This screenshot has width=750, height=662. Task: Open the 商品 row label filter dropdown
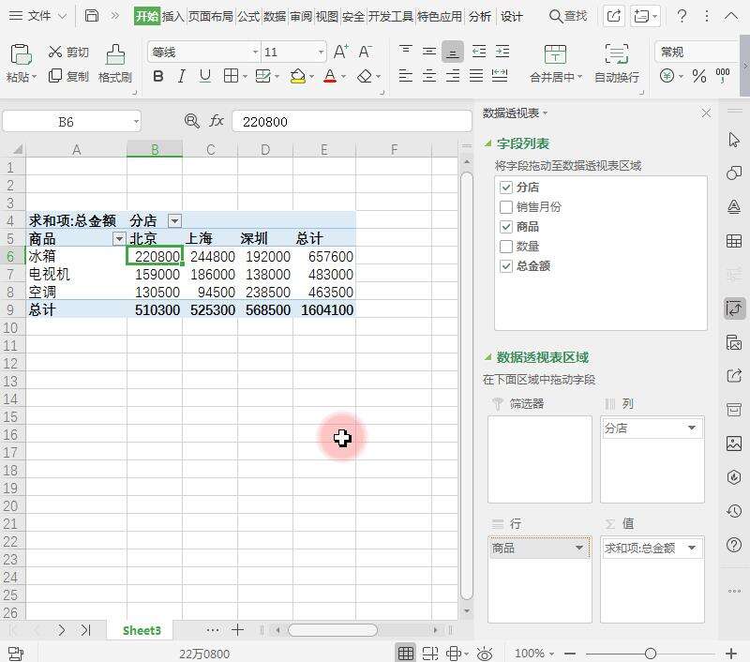click(x=118, y=238)
